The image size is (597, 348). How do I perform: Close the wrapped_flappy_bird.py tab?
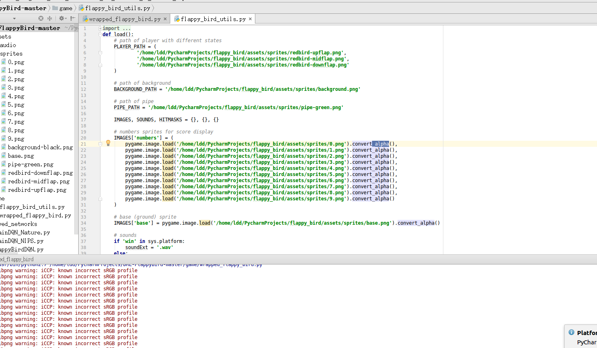coord(165,19)
